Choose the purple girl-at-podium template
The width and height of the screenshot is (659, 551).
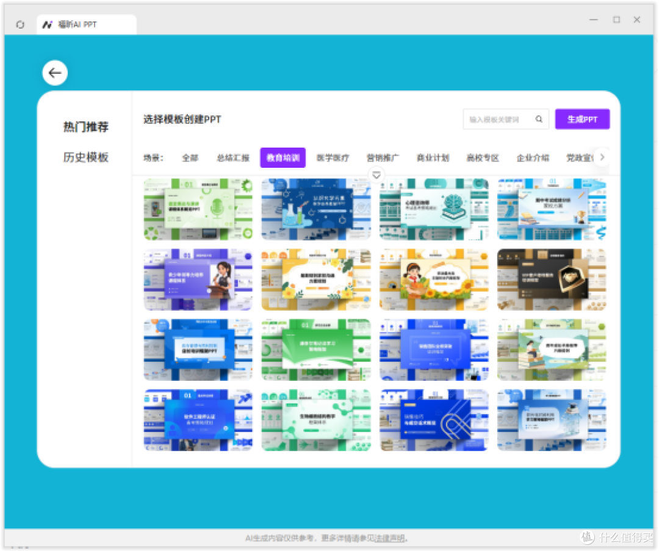click(198, 279)
